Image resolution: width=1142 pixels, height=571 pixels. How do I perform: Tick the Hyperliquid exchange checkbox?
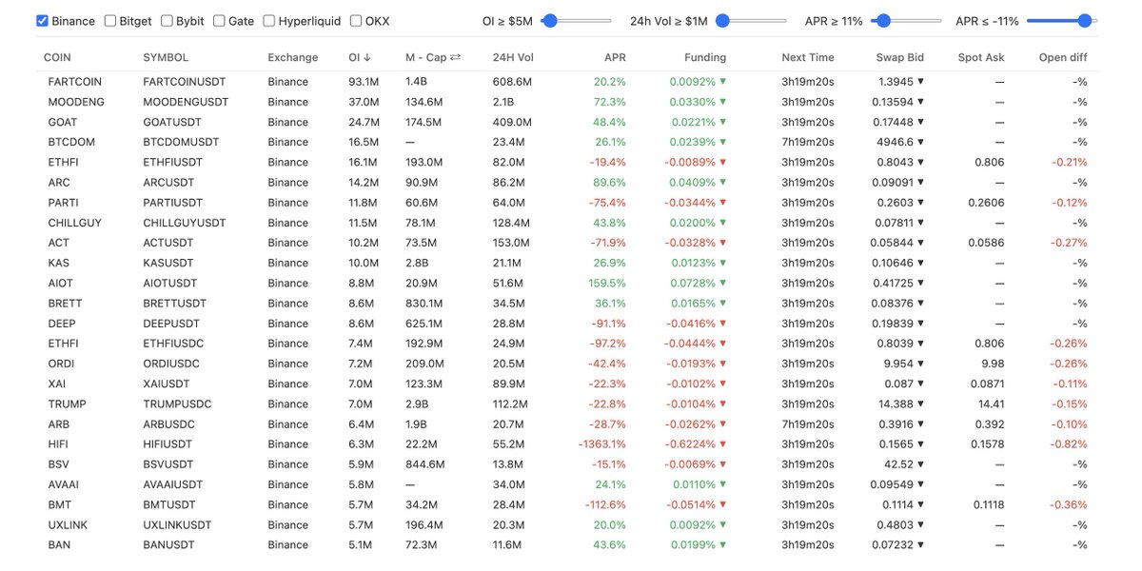point(269,21)
